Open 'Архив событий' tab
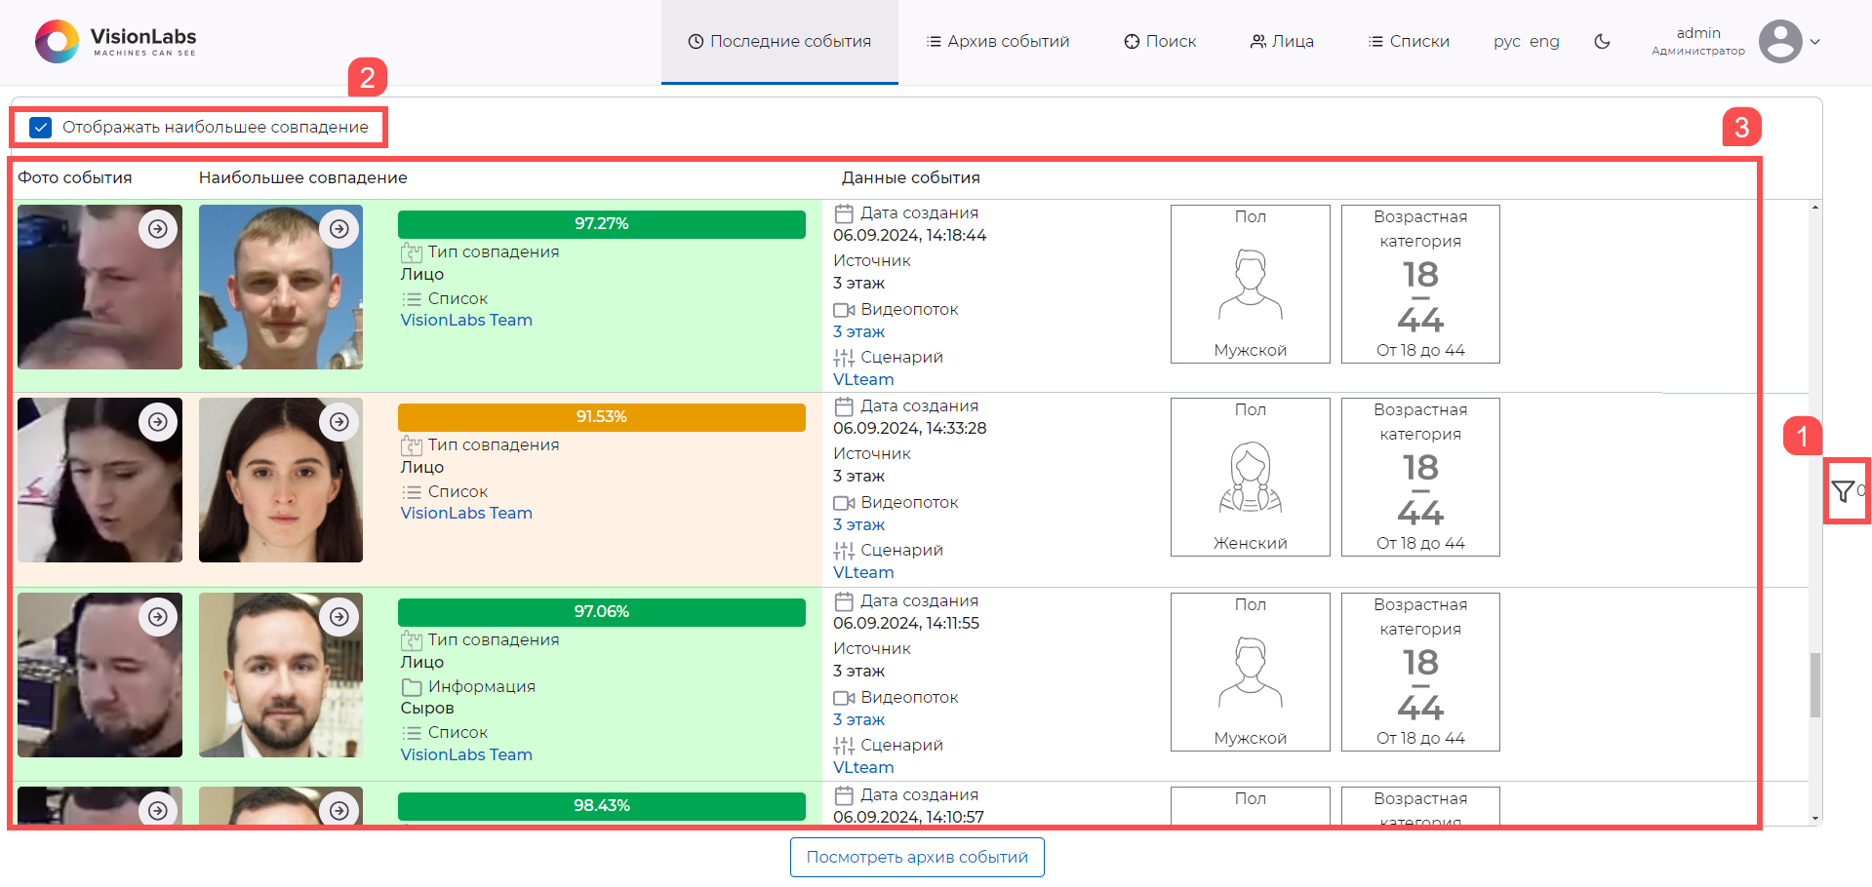 coord(998,42)
